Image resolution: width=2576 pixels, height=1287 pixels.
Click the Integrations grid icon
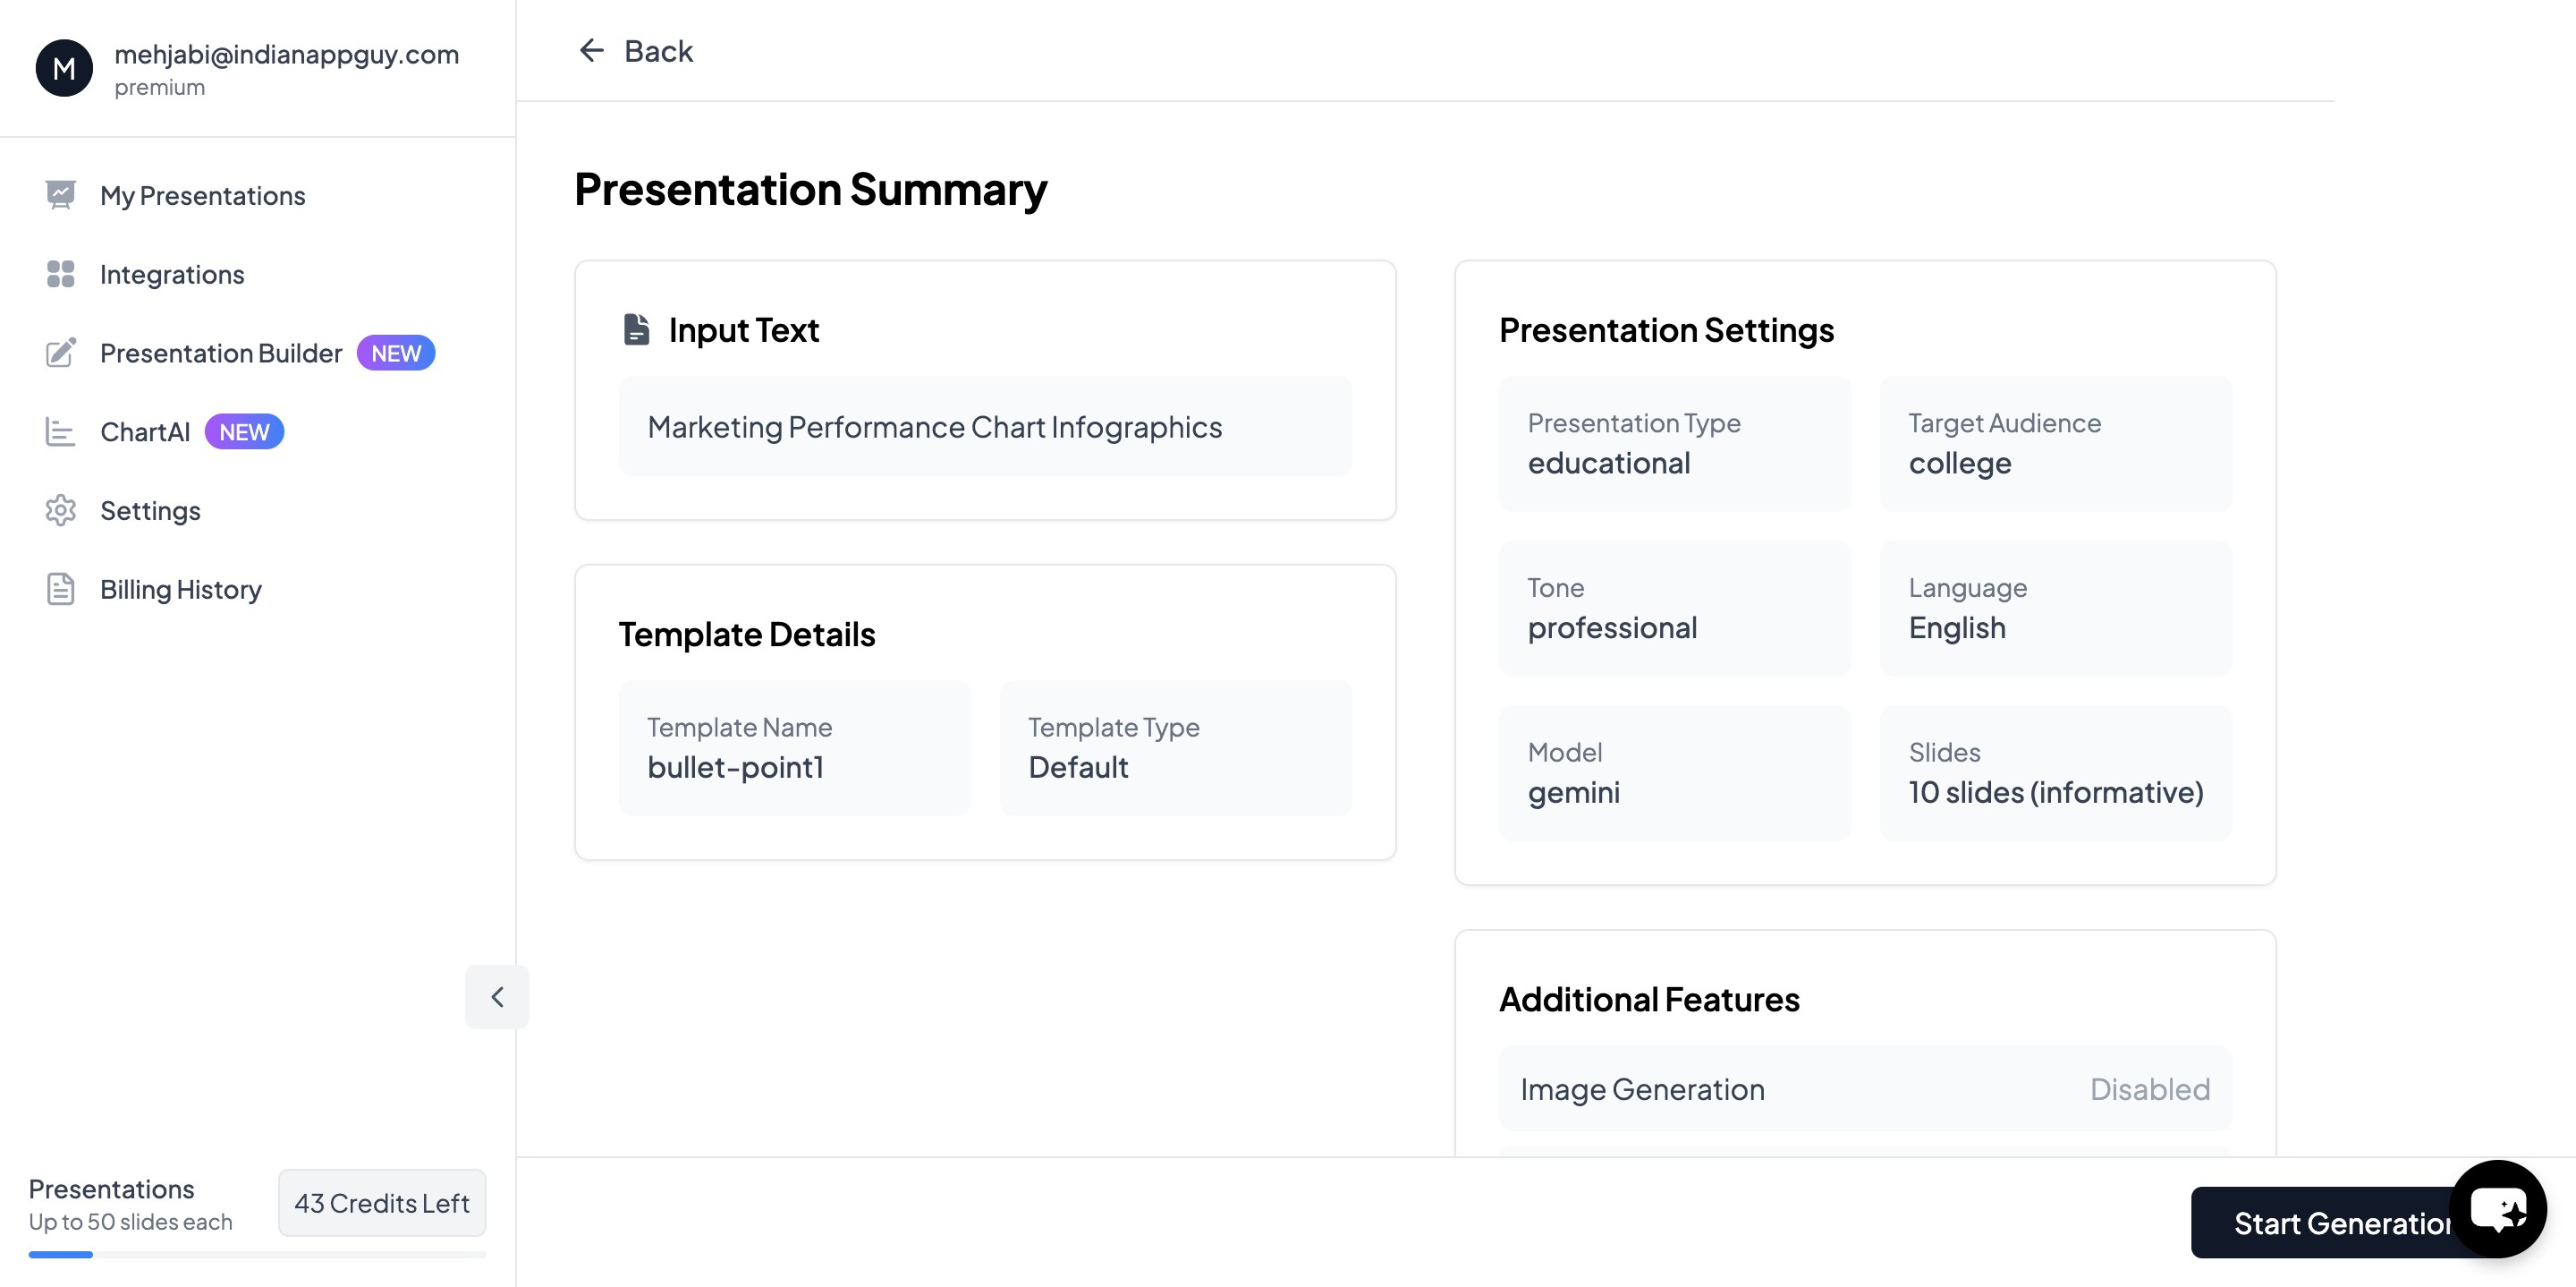60,274
